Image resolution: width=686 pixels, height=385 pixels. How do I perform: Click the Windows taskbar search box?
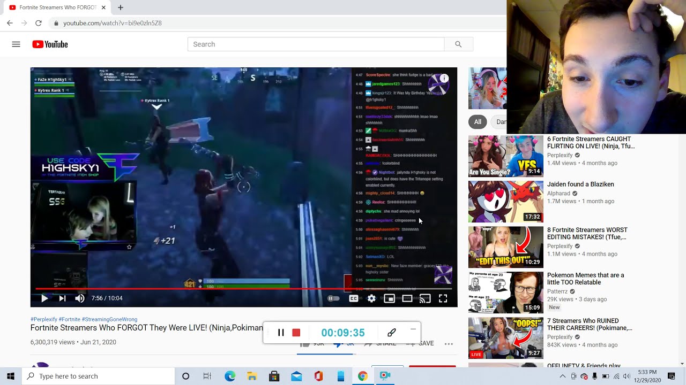click(x=98, y=376)
